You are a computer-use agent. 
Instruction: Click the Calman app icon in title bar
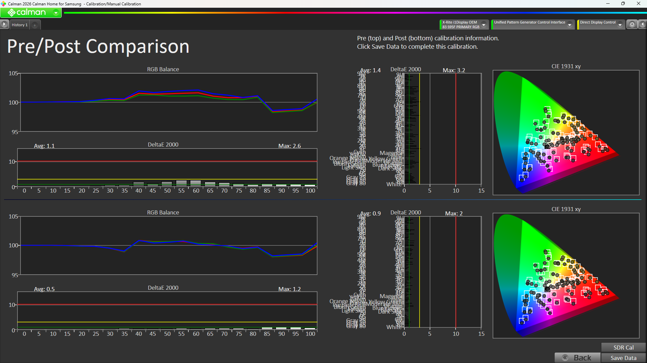[3, 4]
